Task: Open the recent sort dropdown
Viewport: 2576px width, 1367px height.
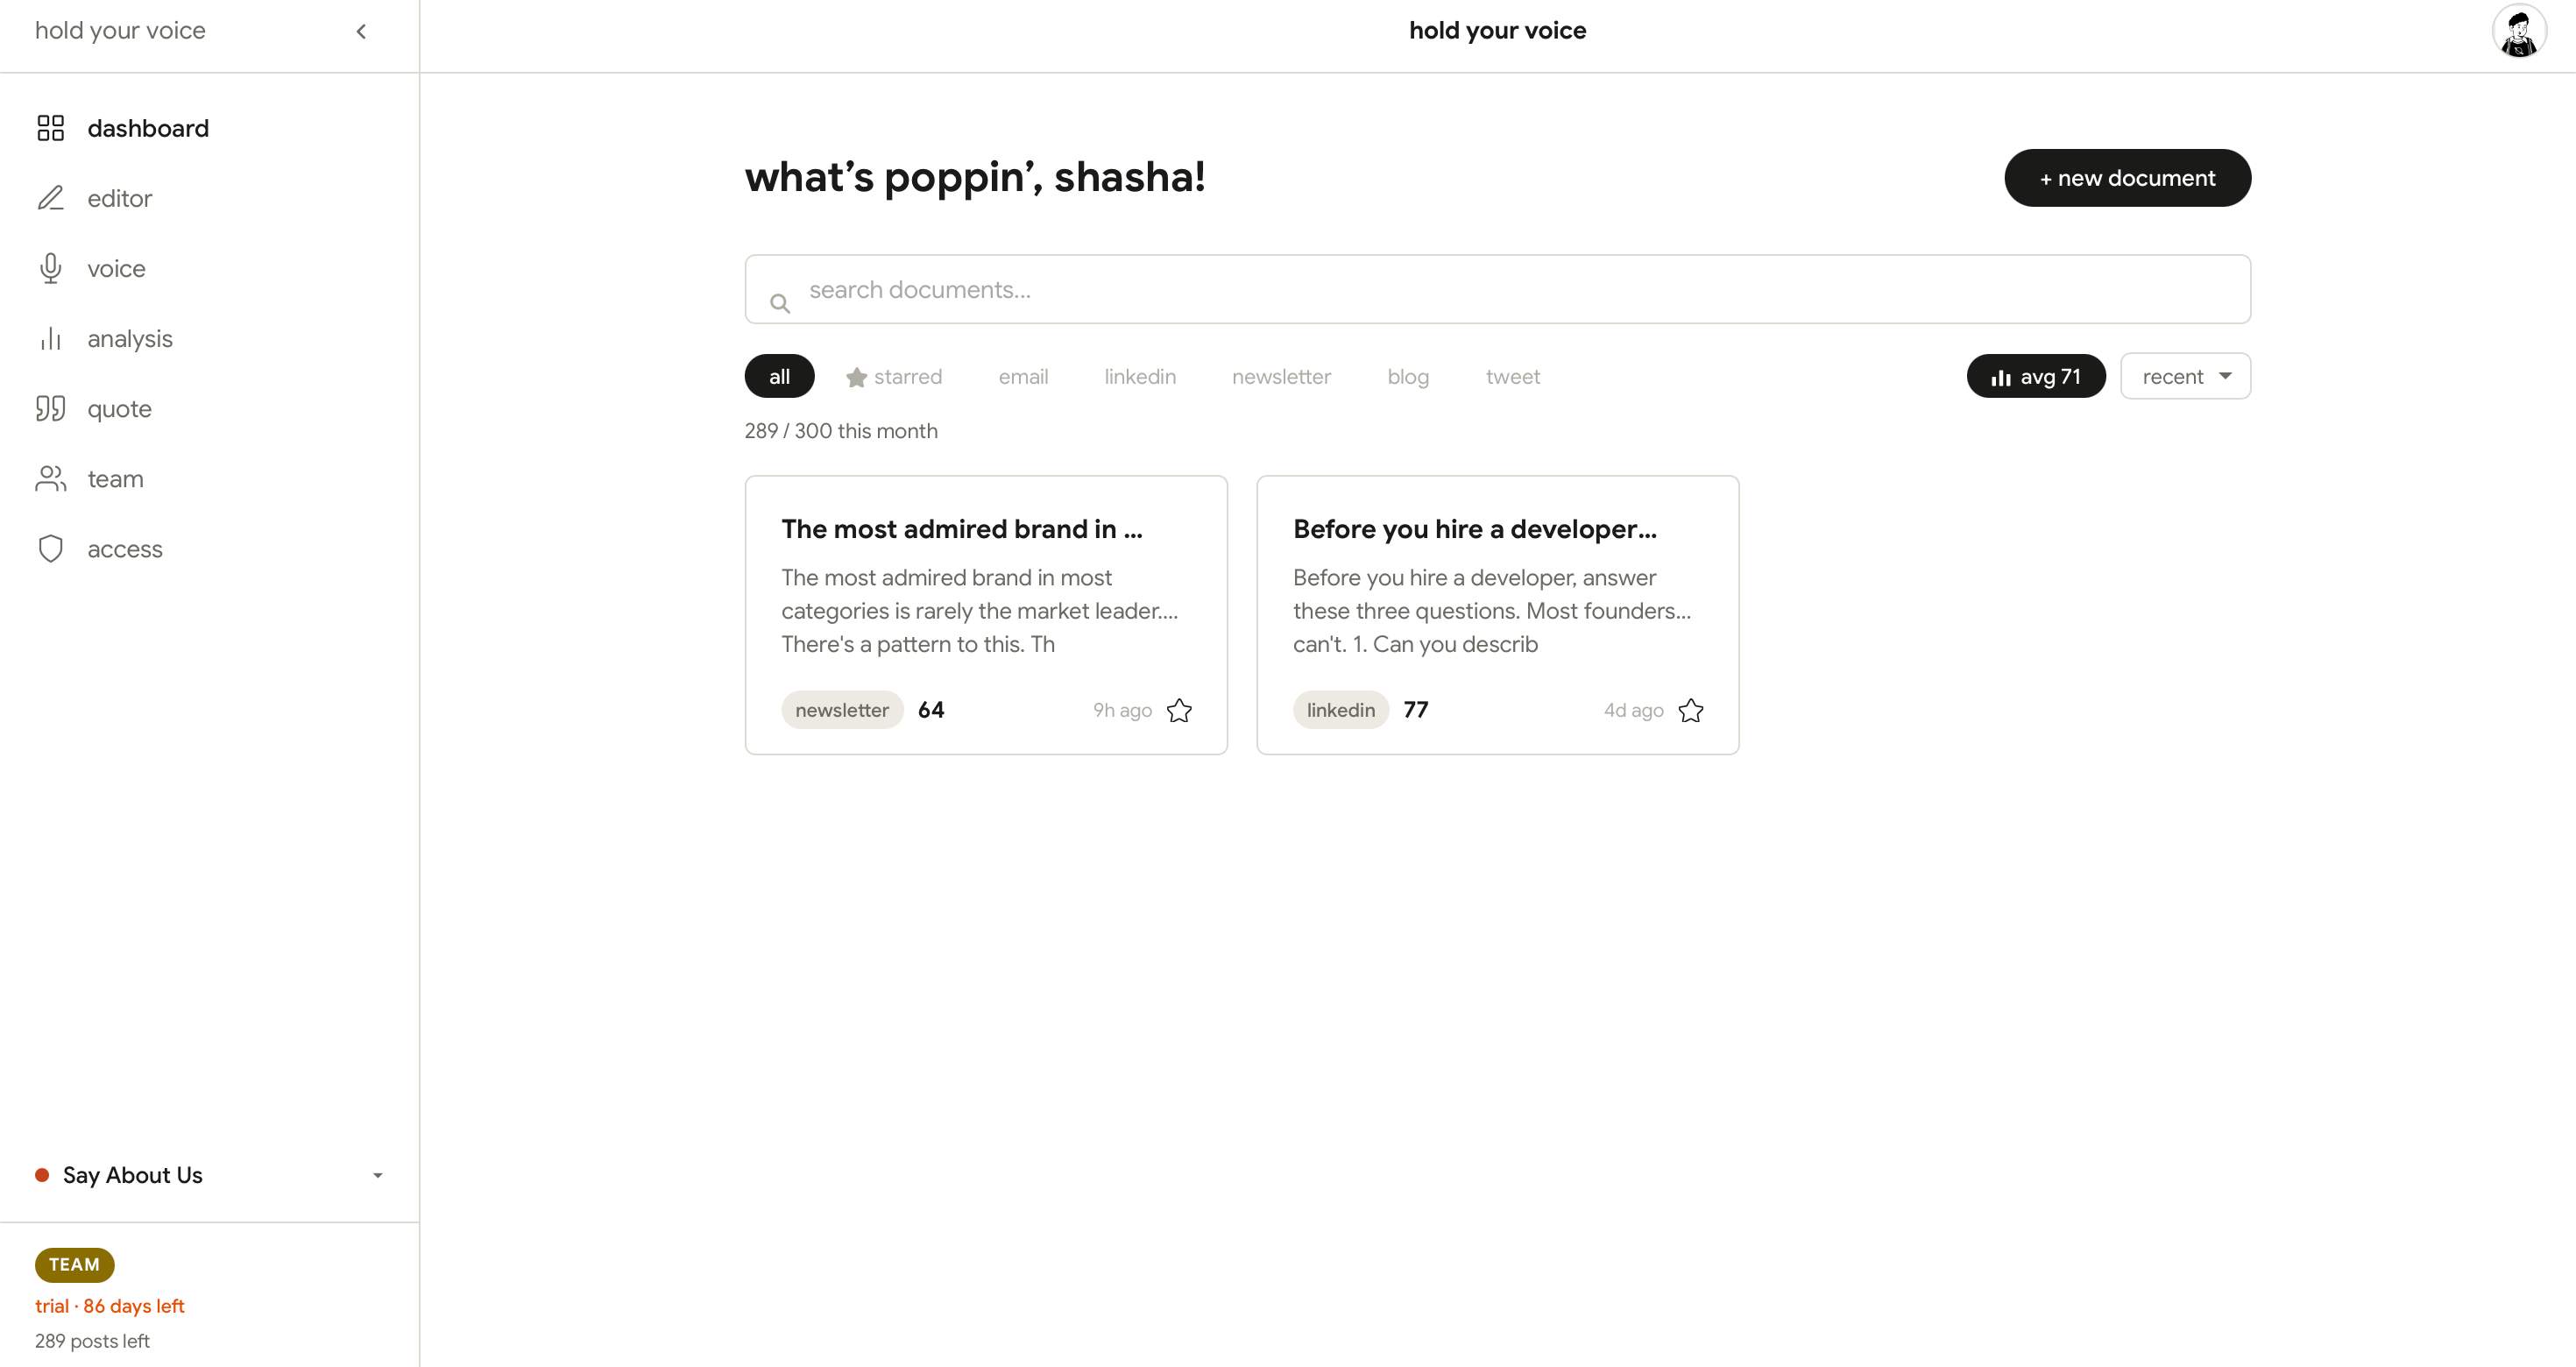Action: coord(2185,377)
